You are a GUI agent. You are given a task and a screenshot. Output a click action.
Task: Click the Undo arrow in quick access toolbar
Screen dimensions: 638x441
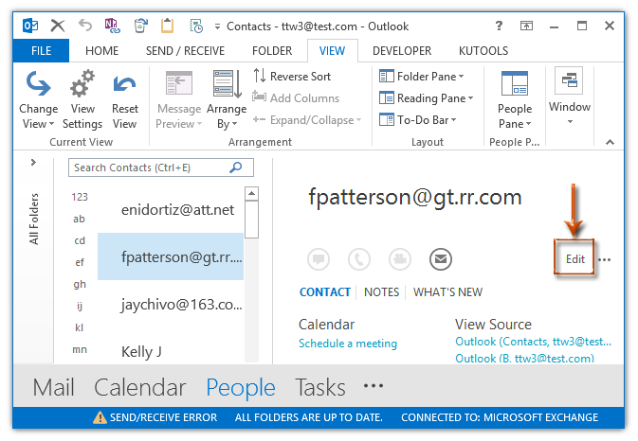click(85, 26)
